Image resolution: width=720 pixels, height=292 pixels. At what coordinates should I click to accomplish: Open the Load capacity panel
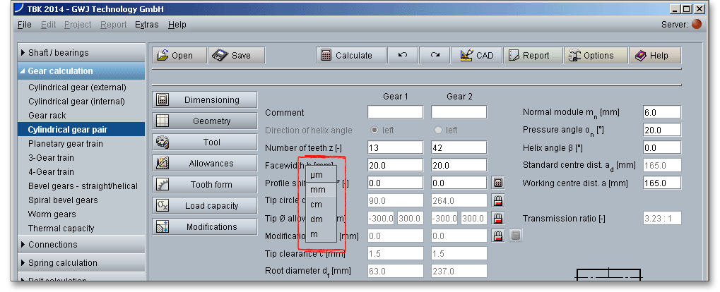204,206
